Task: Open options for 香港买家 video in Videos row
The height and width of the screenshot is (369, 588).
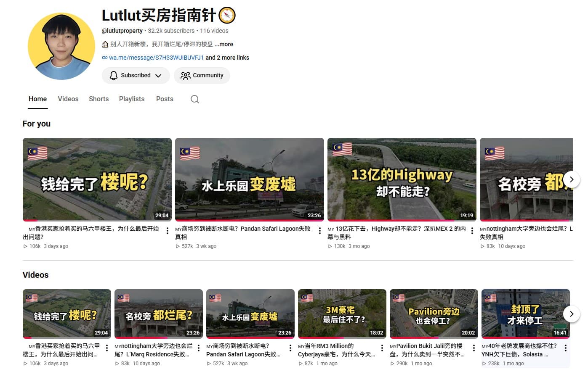Action: pyautogui.click(x=107, y=348)
